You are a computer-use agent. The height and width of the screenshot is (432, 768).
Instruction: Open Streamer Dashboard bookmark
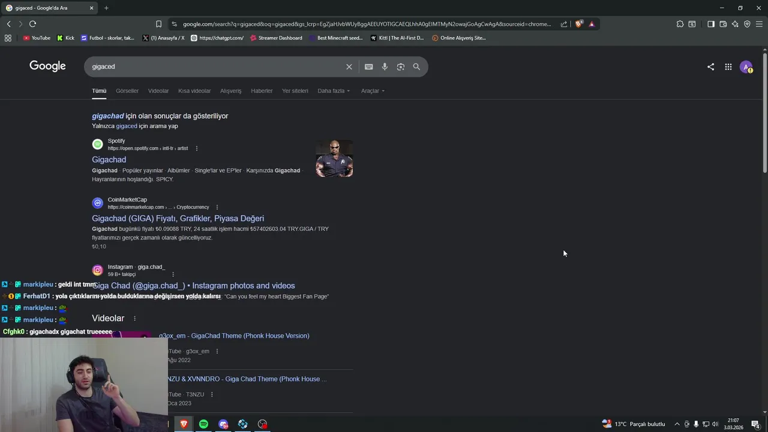point(276,38)
